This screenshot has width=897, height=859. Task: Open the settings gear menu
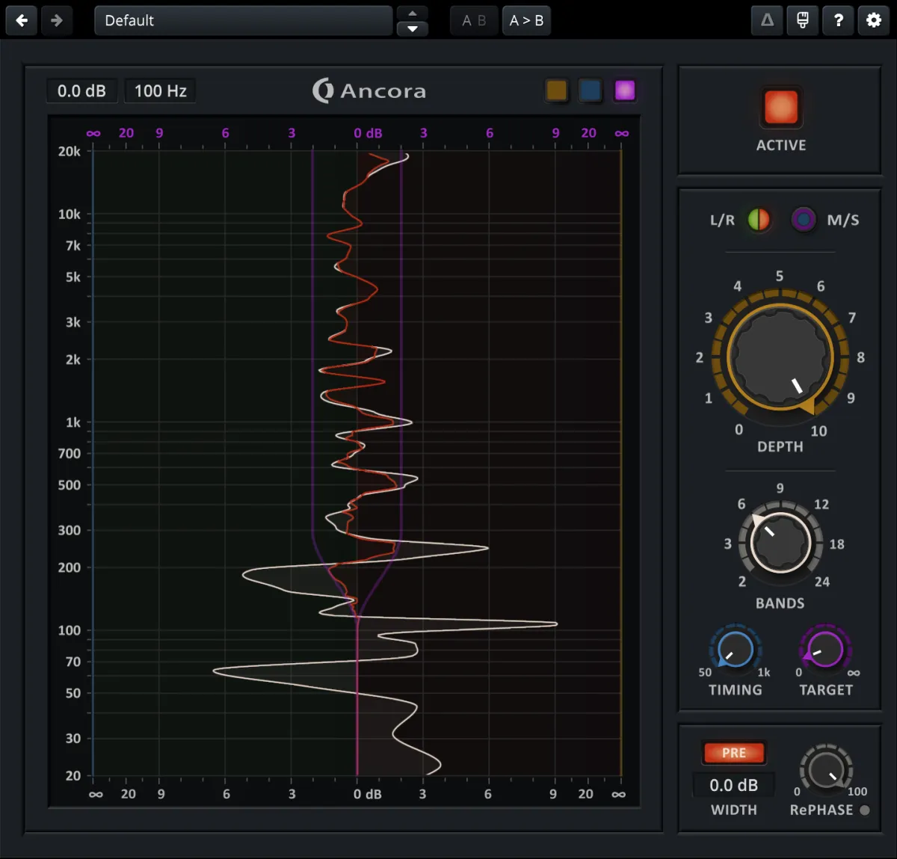click(x=873, y=20)
